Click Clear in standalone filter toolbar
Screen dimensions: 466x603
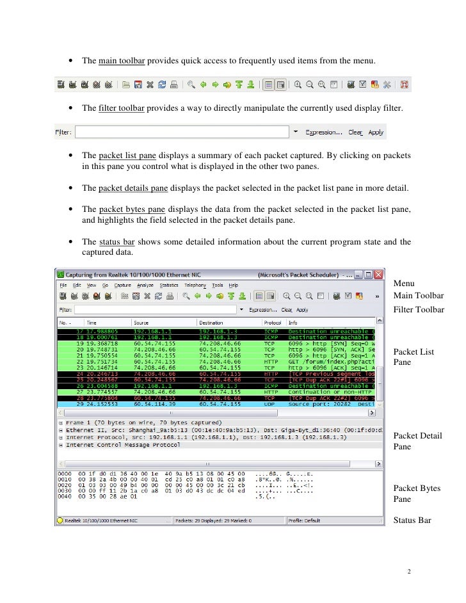[x=355, y=133]
